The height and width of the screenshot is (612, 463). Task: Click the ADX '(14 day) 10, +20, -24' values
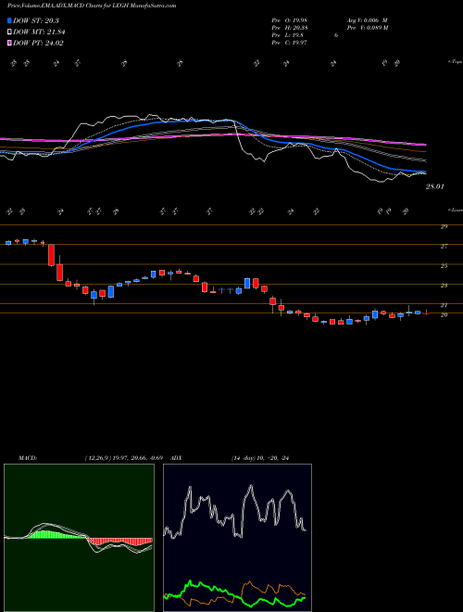tap(259, 458)
